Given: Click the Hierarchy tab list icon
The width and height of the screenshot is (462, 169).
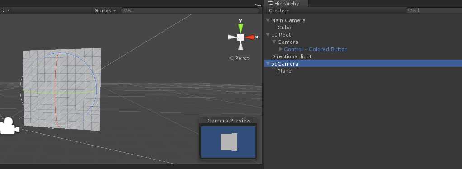Looking at the screenshot, I should [270, 4].
